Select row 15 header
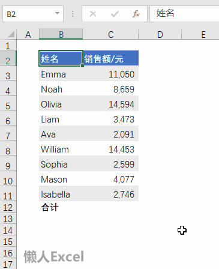219x269 pixels. pyautogui.click(x=8, y=241)
